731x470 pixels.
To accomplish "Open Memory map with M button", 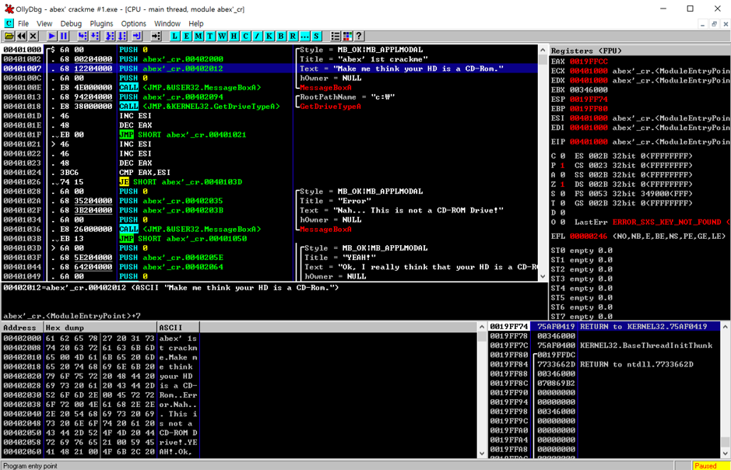I will [x=199, y=36].
